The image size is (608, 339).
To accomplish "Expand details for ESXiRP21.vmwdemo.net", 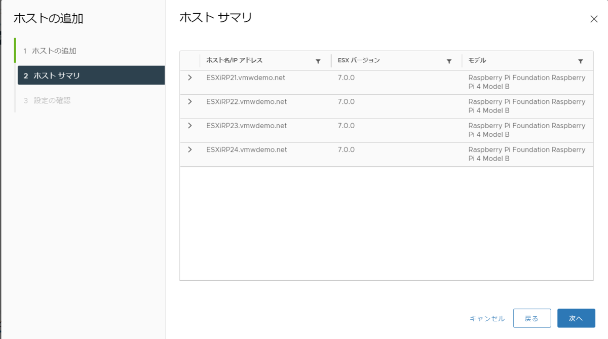I will [x=190, y=78].
